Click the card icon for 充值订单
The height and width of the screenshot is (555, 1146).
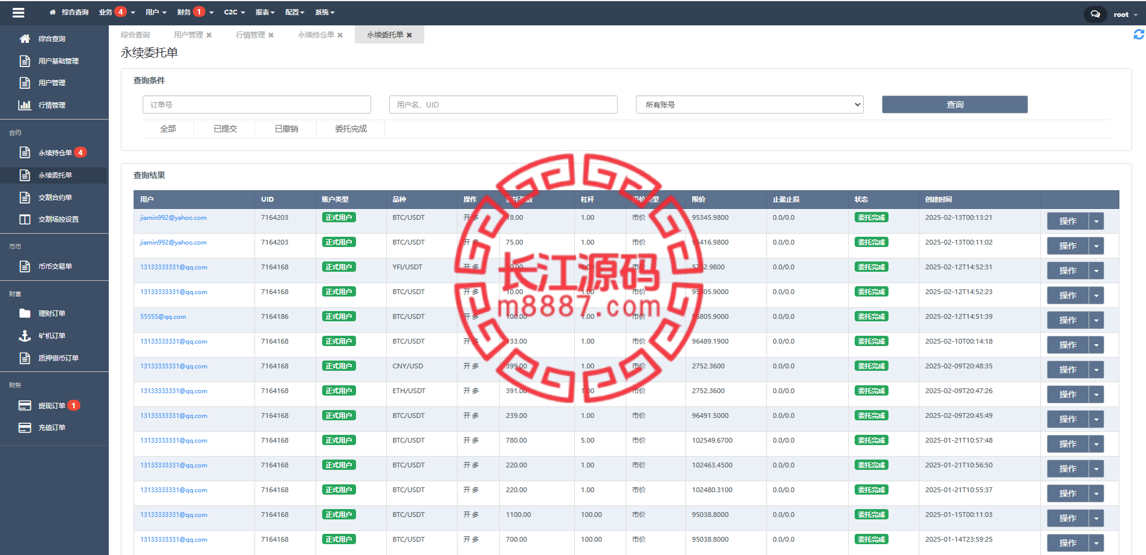[25, 428]
